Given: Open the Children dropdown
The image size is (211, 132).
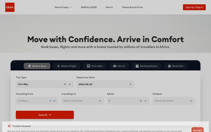Looking at the screenshot, I should pyautogui.click(x=174, y=101).
